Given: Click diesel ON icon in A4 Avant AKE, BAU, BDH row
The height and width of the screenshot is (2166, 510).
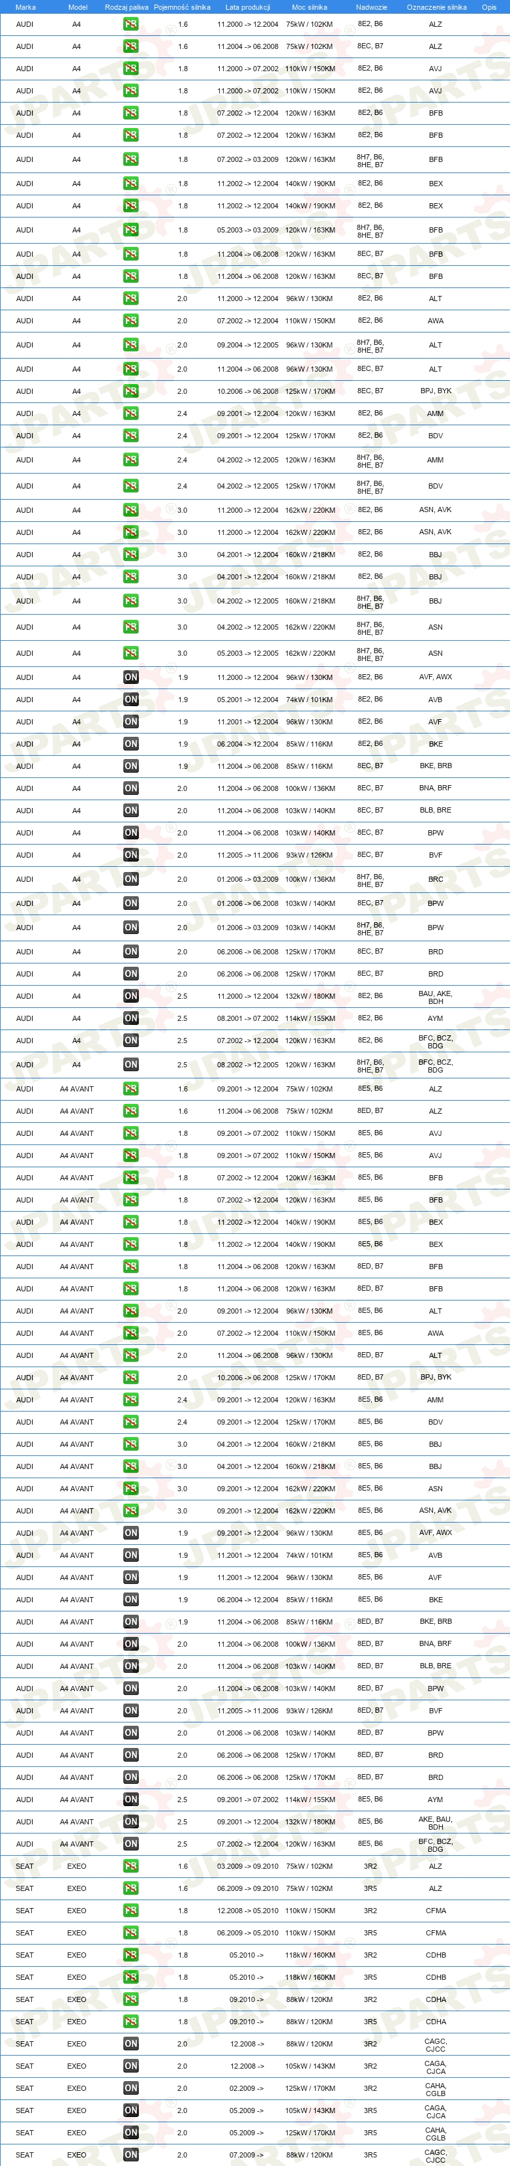Looking at the screenshot, I should pos(131,1822).
